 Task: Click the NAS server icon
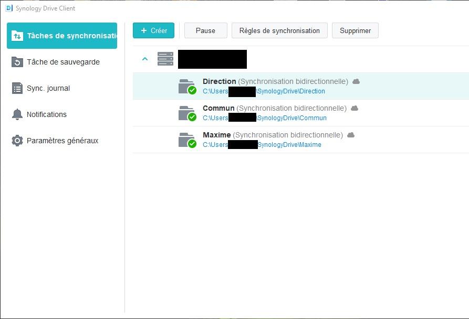(x=165, y=59)
